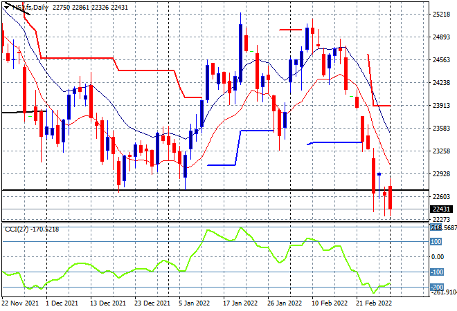Click the 23258 price axis label
Image resolution: width=457 pixels, height=311 pixels.
441,151
